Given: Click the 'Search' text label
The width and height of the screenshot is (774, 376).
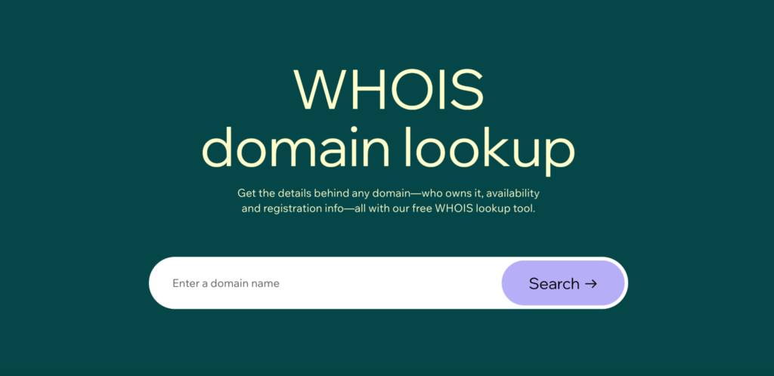Looking at the screenshot, I should click(x=554, y=283).
